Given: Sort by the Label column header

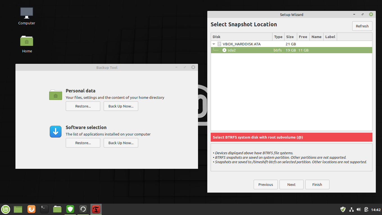Looking at the screenshot, I should pyautogui.click(x=330, y=37).
